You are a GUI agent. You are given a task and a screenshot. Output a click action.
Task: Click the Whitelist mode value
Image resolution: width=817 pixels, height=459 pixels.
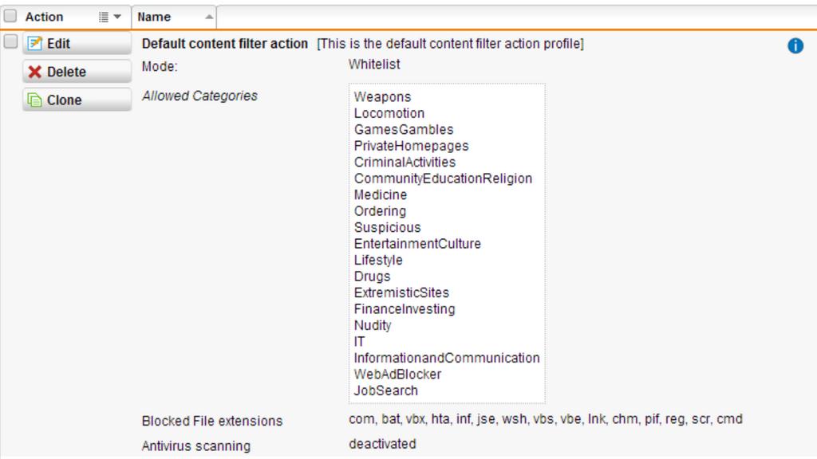click(374, 65)
